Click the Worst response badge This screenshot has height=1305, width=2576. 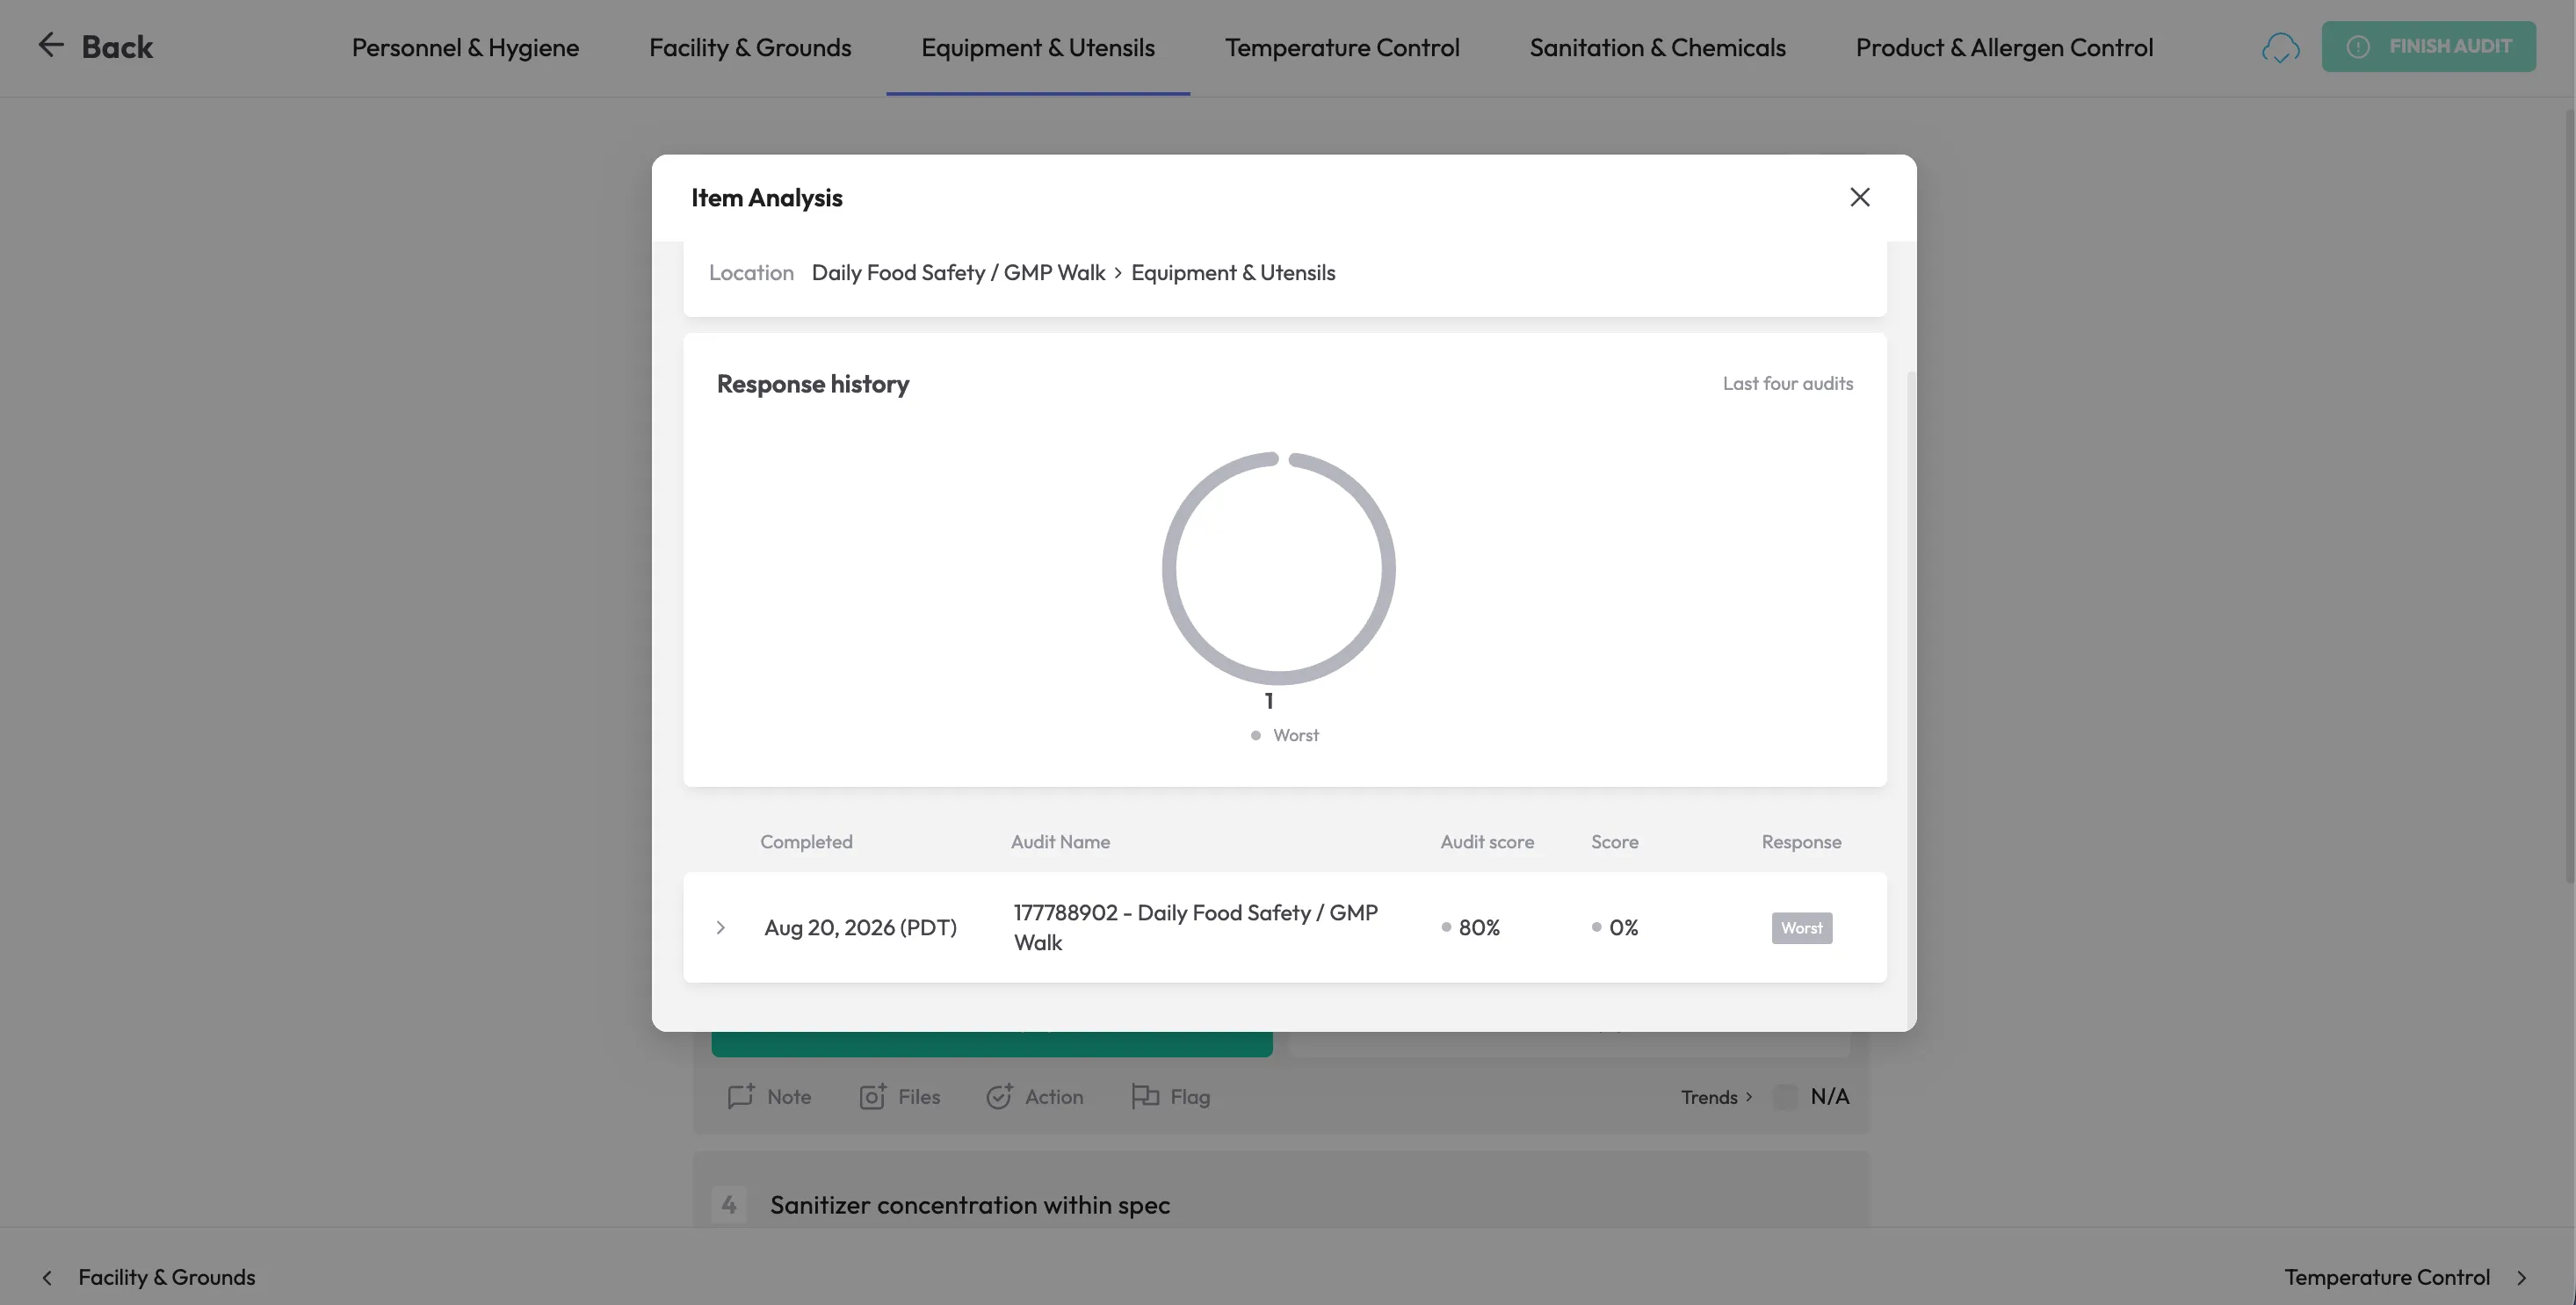click(x=1801, y=927)
